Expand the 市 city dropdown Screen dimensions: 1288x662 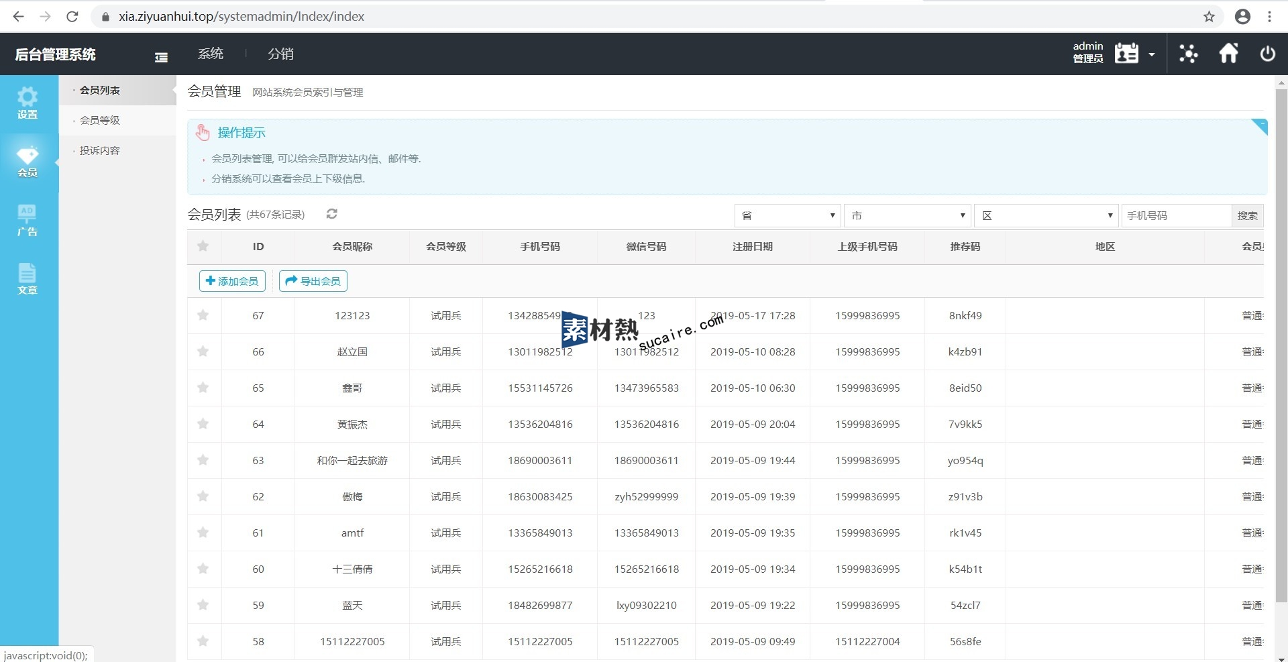[907, 215]
